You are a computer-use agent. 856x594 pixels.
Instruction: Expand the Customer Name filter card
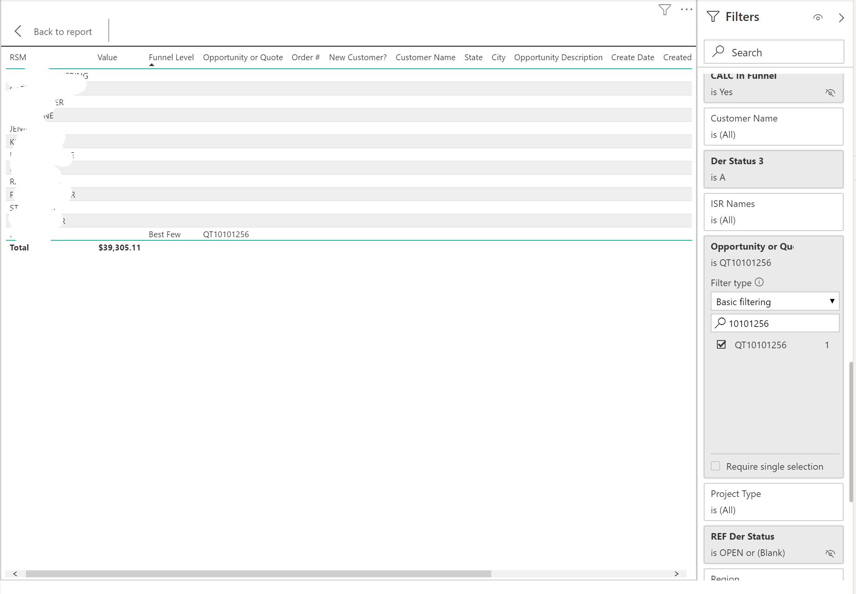coord(774,127)
